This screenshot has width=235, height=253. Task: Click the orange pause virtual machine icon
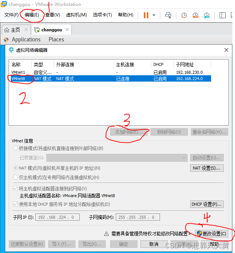coord(146,15)
